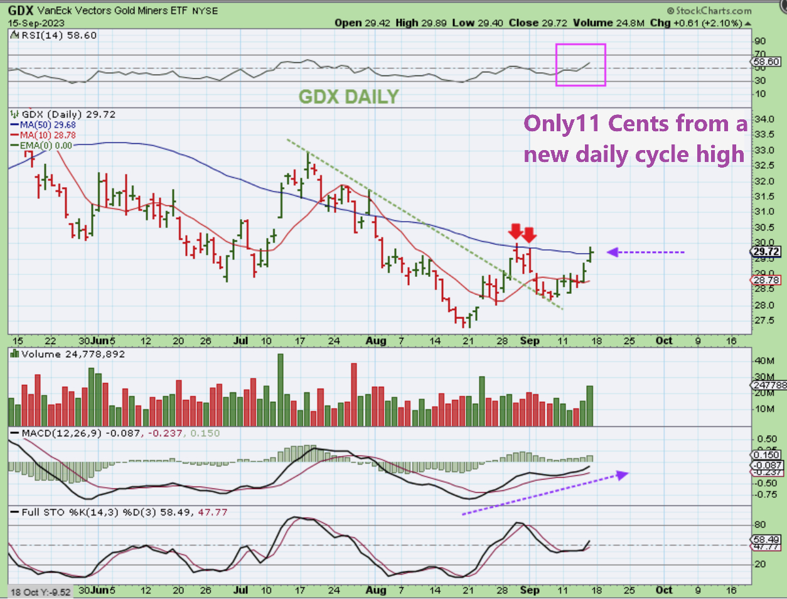This screenshot has height=599, width=787.
Task: Click the Chg +0.61 (+2.10%) value
Action: (x=696, y=23)
